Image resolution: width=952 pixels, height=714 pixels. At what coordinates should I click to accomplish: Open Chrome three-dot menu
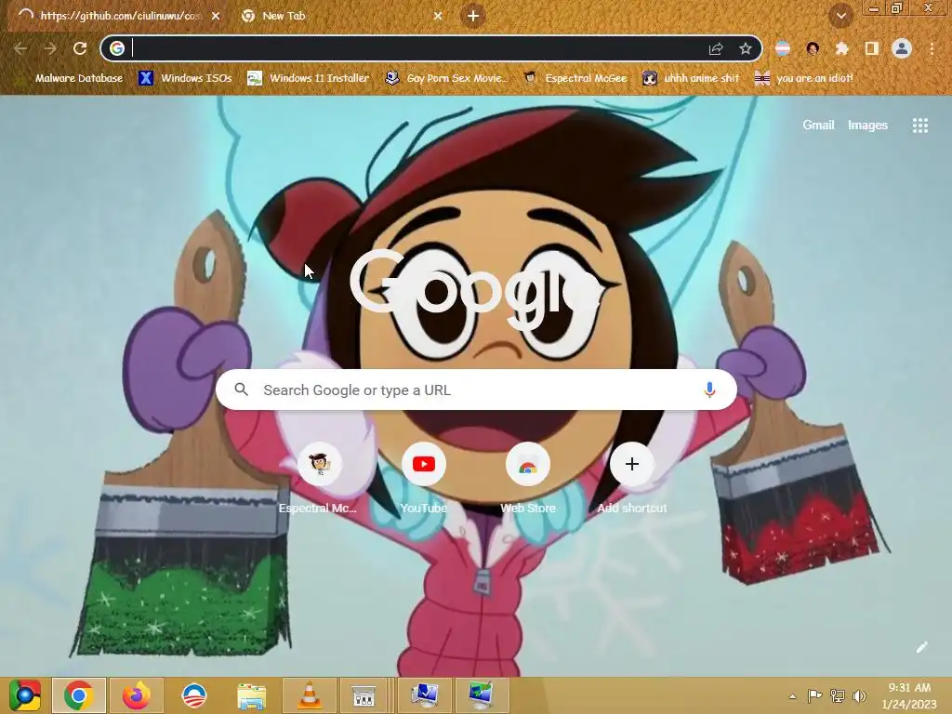[x=932, y=48]
